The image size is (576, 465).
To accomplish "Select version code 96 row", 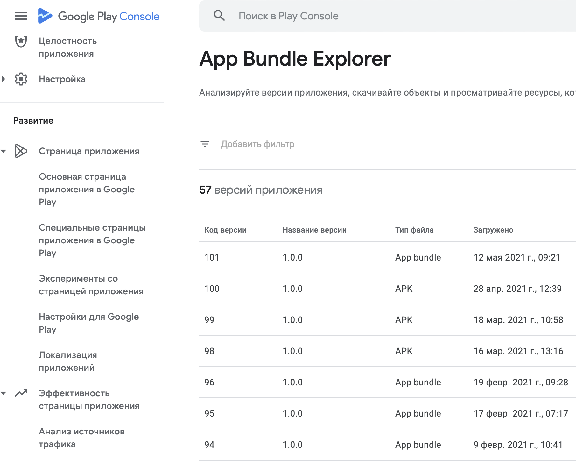I will [388, 382].
